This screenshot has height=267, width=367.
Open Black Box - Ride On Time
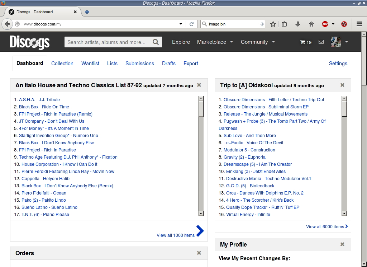(x=44, y=107)
